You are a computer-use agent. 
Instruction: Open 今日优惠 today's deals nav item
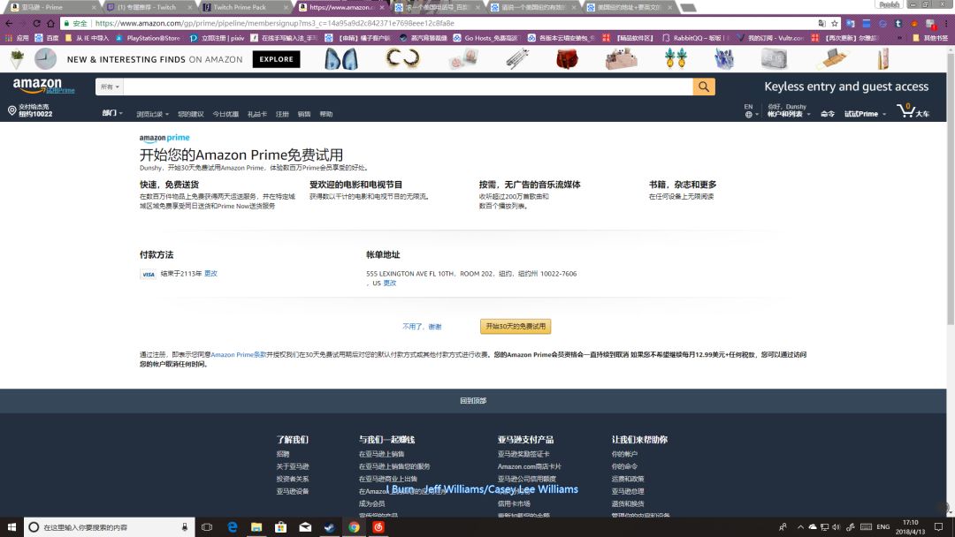point(225,114)
